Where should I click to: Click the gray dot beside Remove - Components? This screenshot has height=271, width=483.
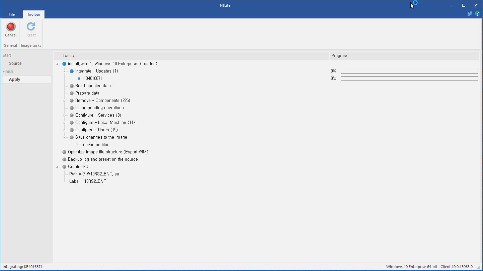click(x=72, y=101)
